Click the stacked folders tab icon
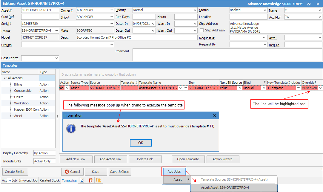The image size is (323, 192). 99,180
